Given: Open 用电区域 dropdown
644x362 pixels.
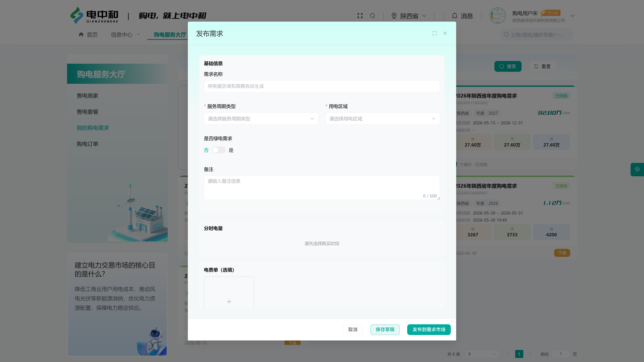Looking at the screenshot, I should [x=382, y=119].
